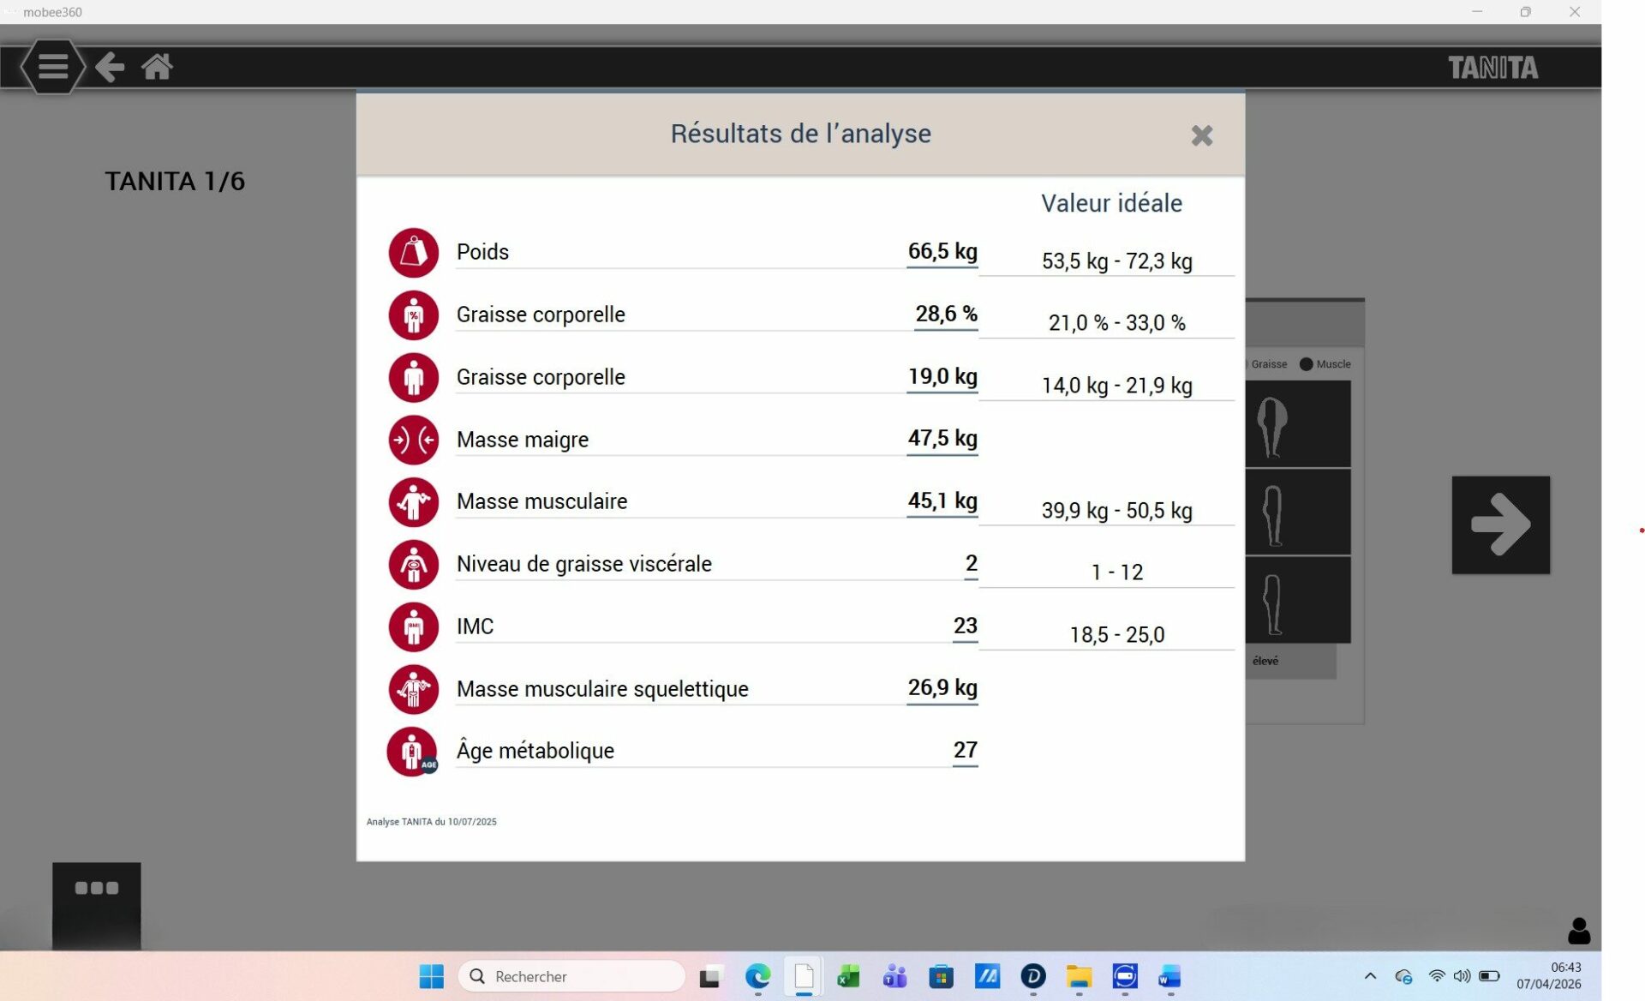Click the Âge métabolique icon
The height and width of the screenshot is (1001, 1645).
point(413,752)
